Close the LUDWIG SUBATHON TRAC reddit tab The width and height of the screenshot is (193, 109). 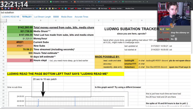(x=95, y=2)
